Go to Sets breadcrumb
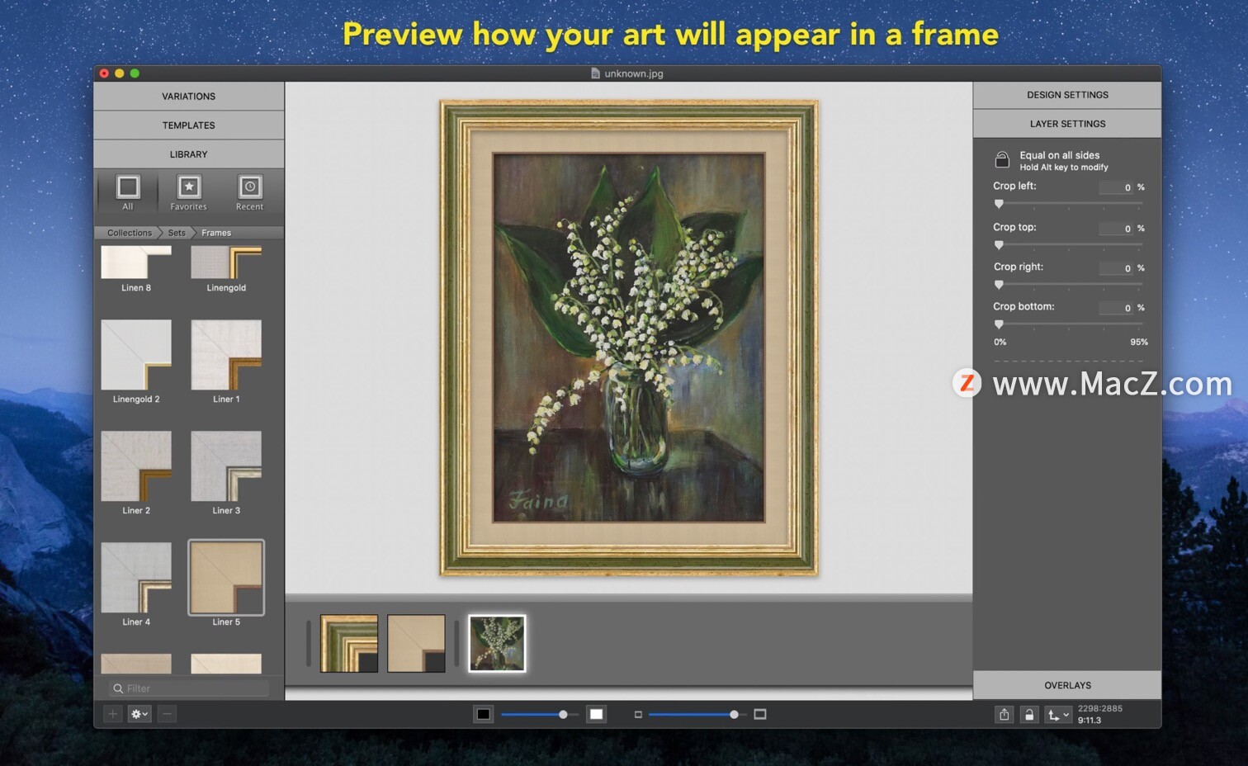Image resolution: width=1248 pixels, height=766 pixels. pyautogui.click(x=177, y=233)
